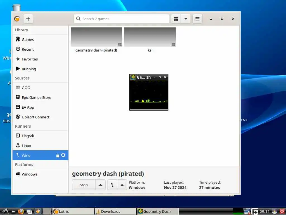
Task: Switch to Lutris in the taskbar
Action: coord(73,211)
